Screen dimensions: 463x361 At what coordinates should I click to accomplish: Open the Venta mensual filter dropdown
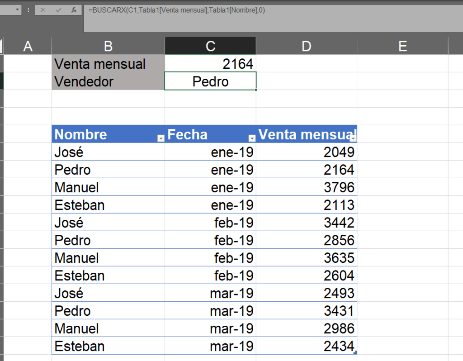click(353, 138)
